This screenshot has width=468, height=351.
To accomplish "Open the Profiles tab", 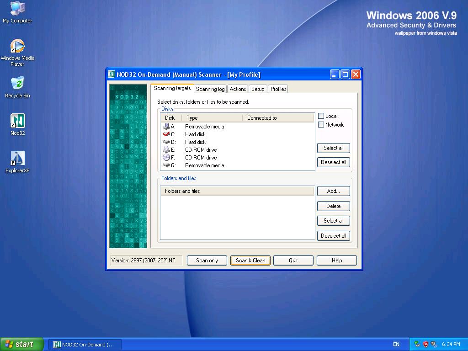I will pos(278,89).
